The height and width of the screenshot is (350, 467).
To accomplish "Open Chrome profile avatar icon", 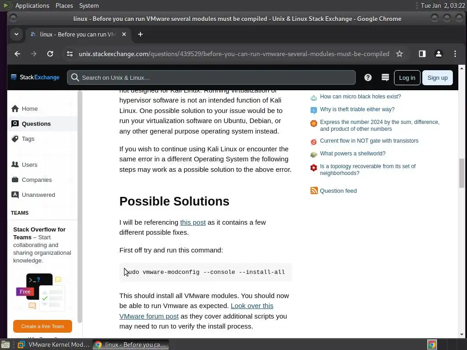I will [438, 54].
